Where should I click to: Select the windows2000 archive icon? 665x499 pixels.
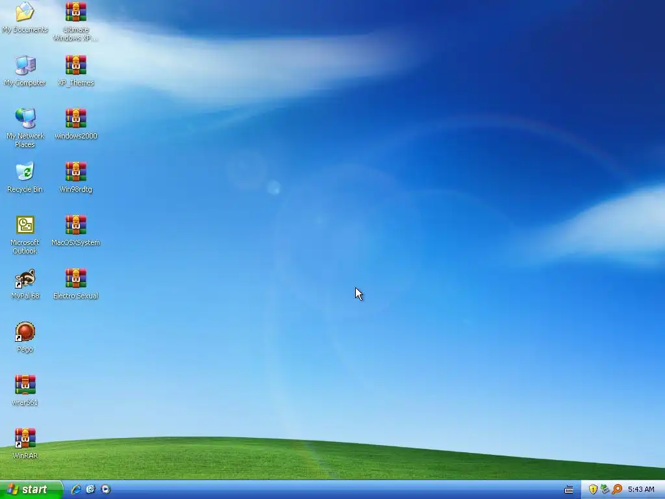[x=76, y=124]
